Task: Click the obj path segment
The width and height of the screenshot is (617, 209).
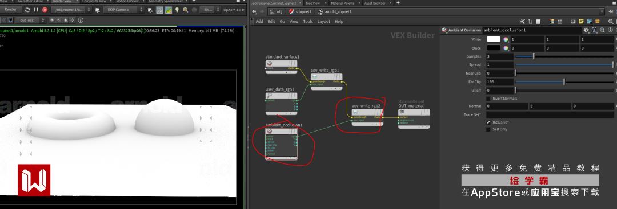Action: [277, 12]
